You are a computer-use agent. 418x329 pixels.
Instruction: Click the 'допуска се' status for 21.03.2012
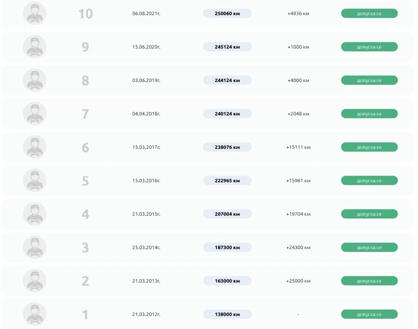[369, 314]
